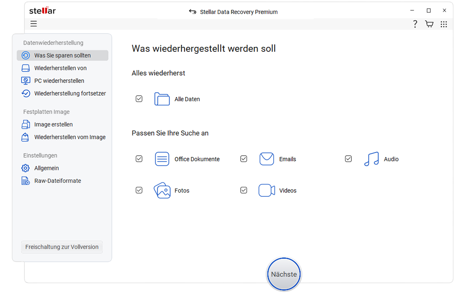The image size is (460, 297).
Task: Disable the Office Dokumente checkbox
Action: tap(139, 159)
